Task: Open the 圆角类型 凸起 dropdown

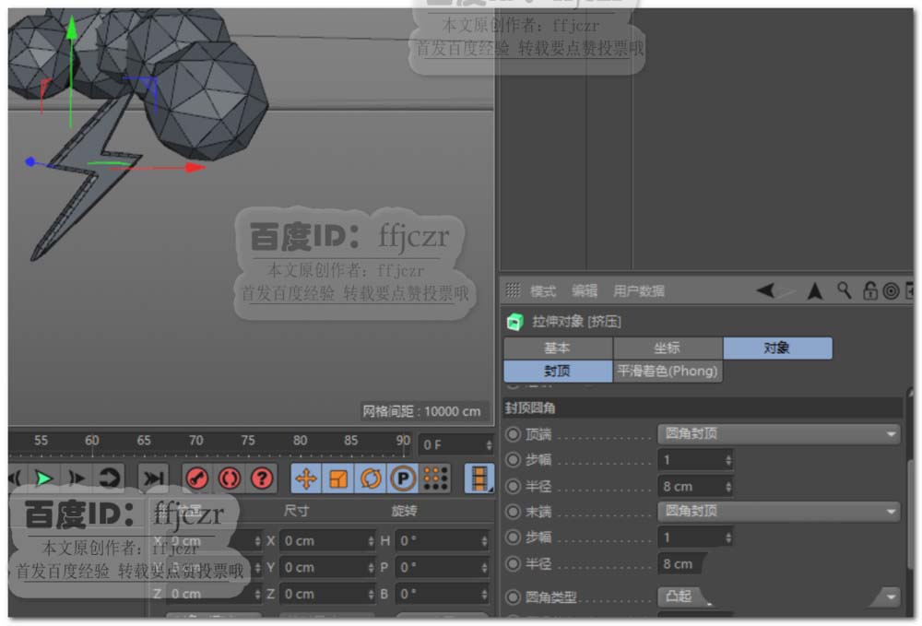Action: point(779,596)
